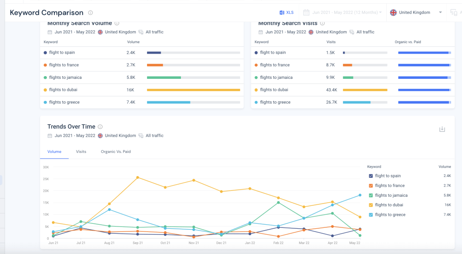This screenshot has height=254, width=462.
Task: Click flights to france in the Search Volume table
Action: [64, 65]
